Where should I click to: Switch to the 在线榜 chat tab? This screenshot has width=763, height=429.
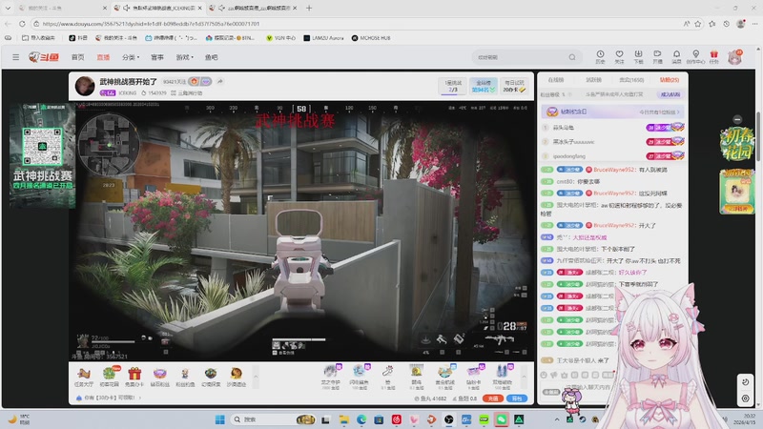point(556,80)
